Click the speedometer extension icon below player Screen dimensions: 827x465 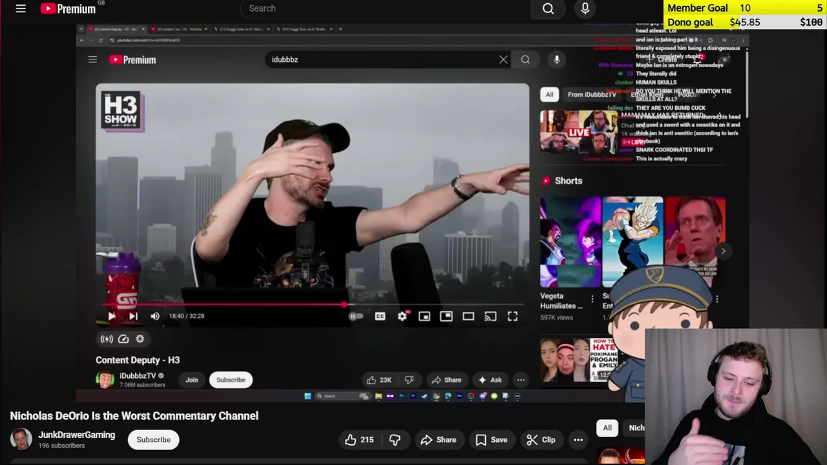coord(123,338)
